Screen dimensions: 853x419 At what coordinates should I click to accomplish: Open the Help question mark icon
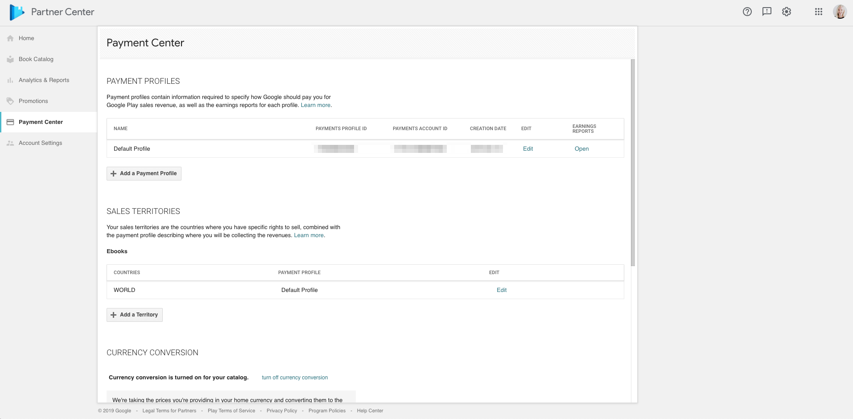[x=747, y=12]
